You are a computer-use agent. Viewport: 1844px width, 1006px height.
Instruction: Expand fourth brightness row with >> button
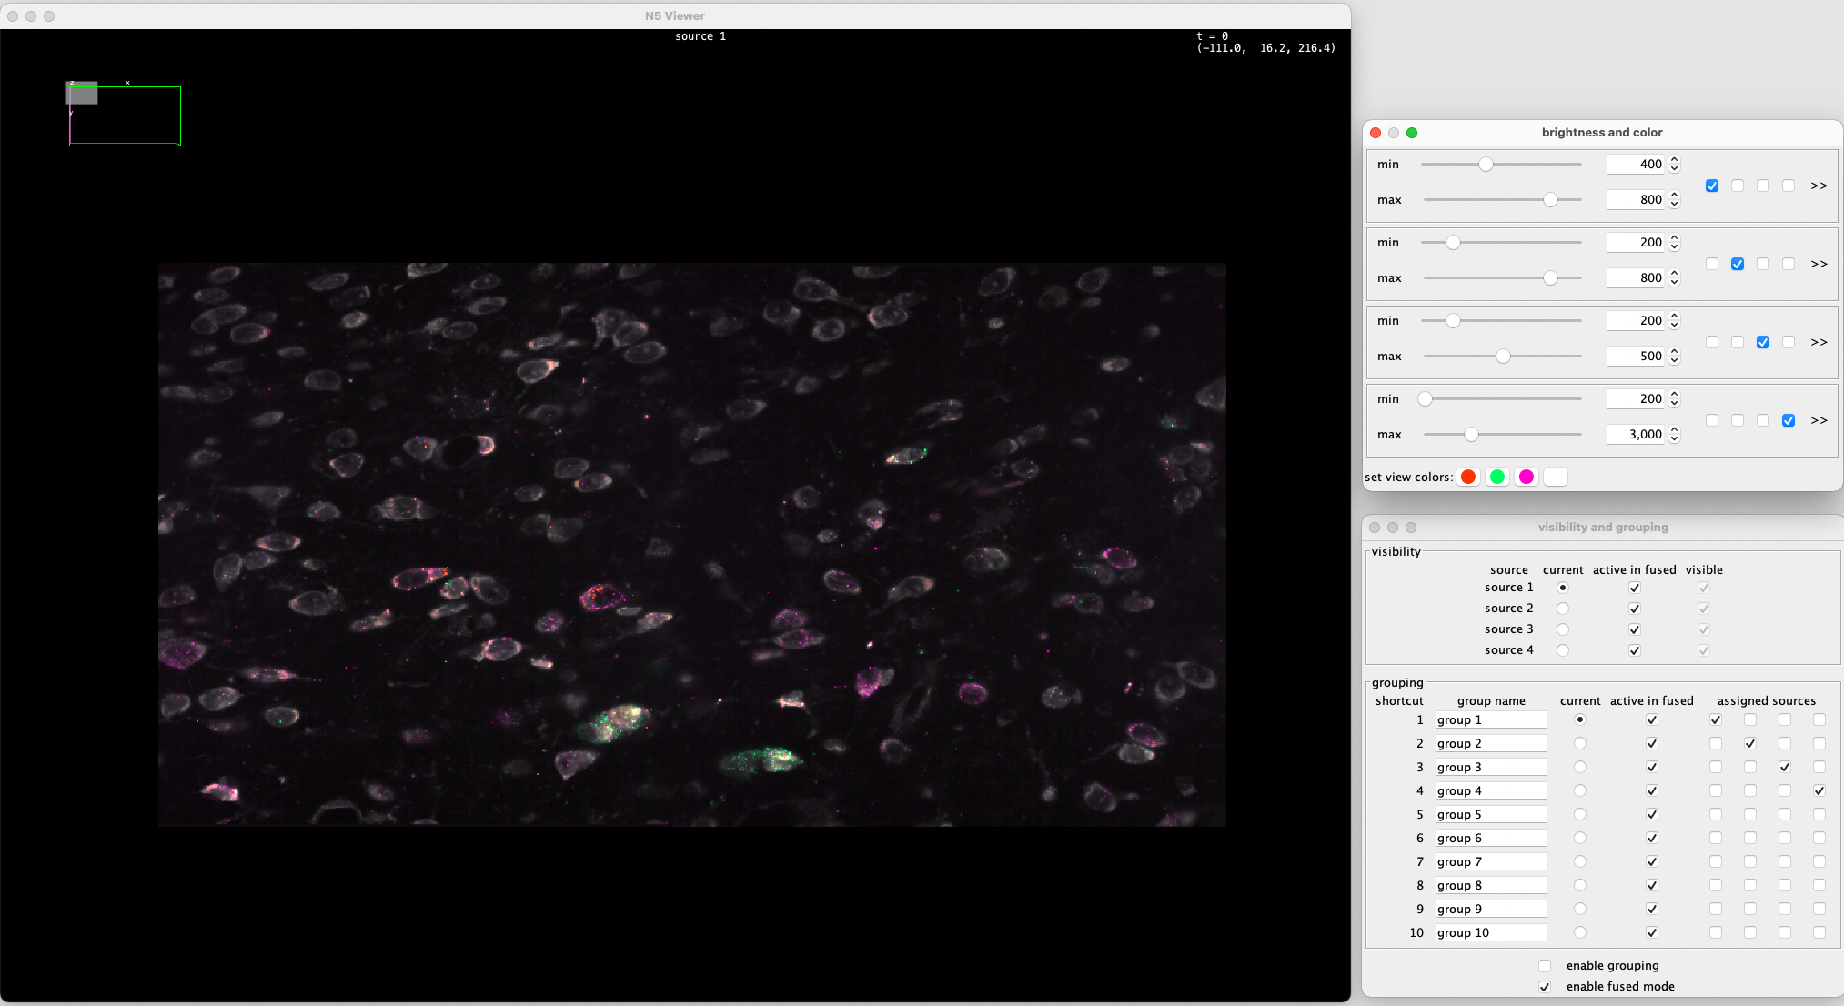[x=1819, y=420]
